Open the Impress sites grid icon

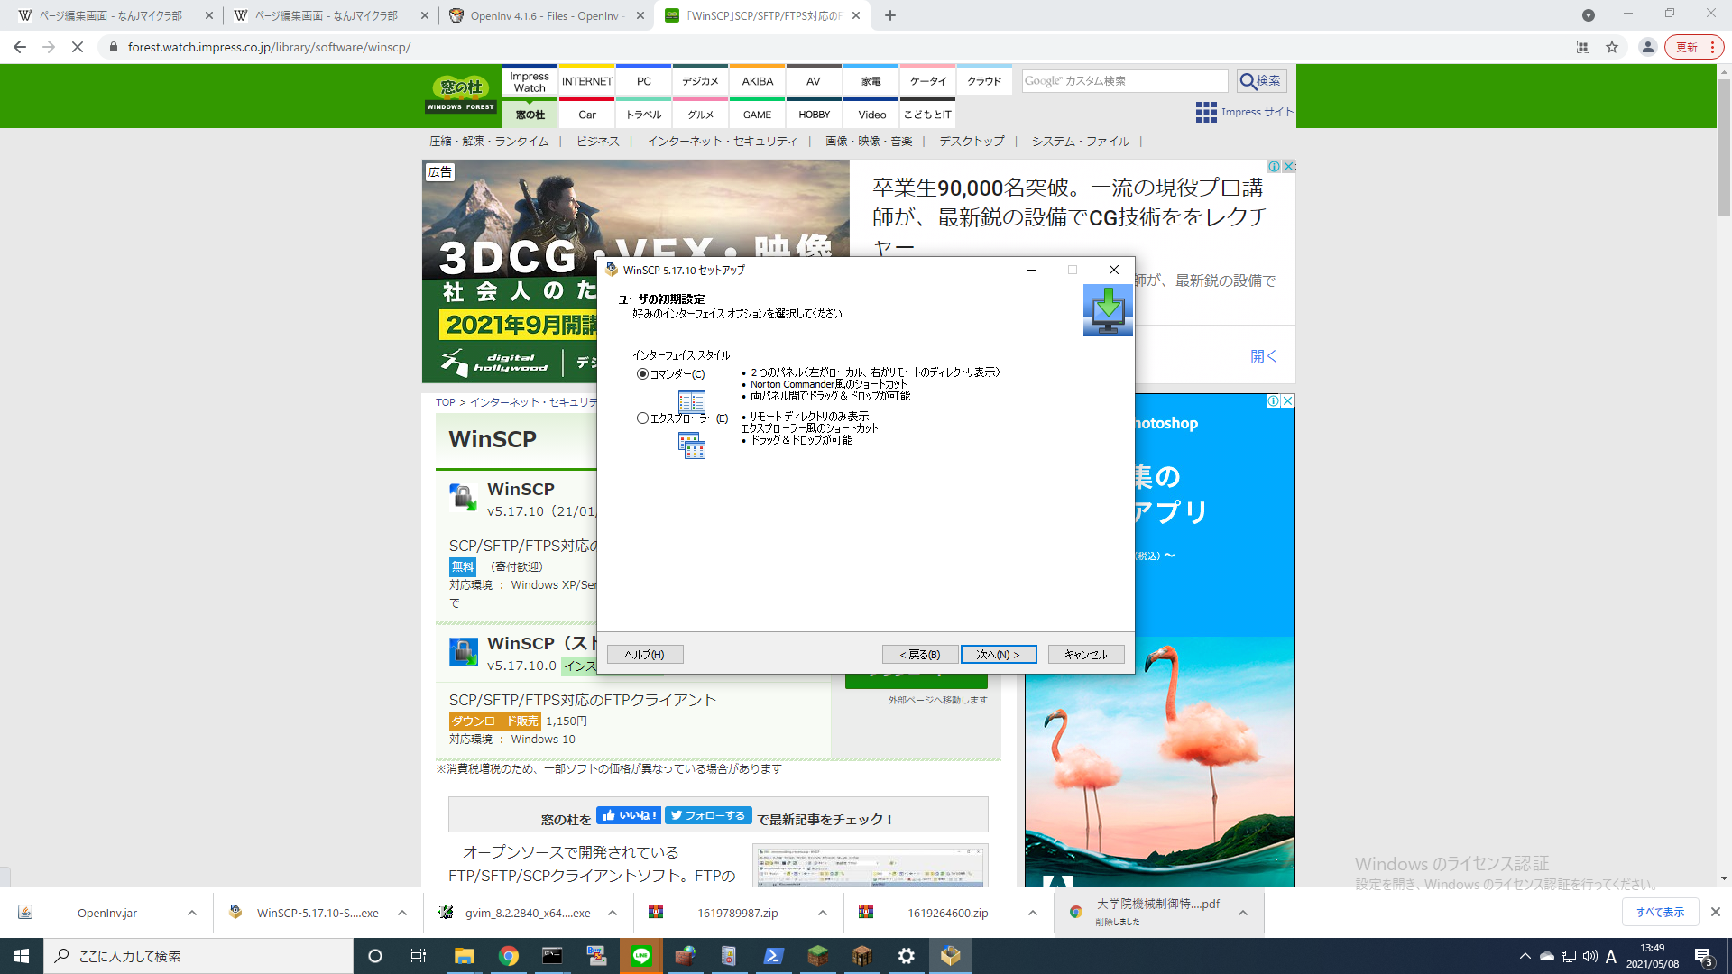coord(1206,112)
